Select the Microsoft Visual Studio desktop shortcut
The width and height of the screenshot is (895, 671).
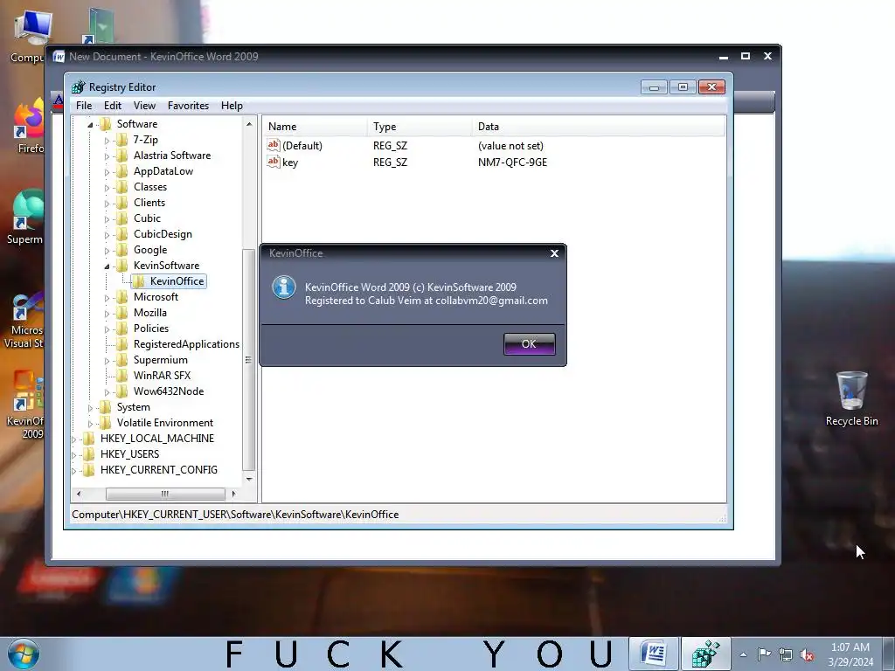click(24, 321)
